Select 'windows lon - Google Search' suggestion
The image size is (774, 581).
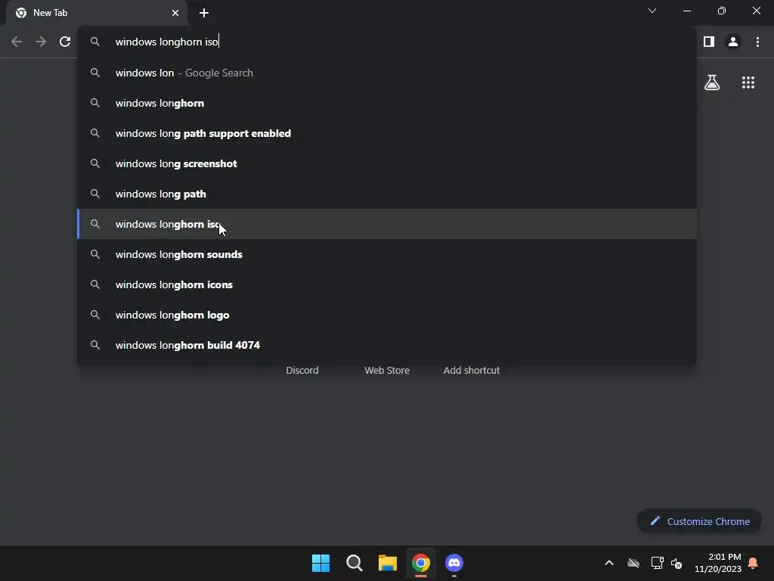[x=387, y=73]
